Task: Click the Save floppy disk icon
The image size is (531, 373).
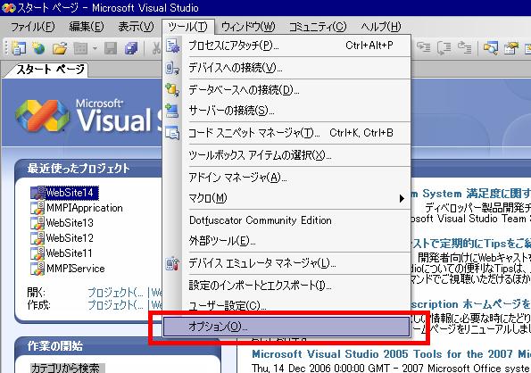Action: tap(111, 48)
